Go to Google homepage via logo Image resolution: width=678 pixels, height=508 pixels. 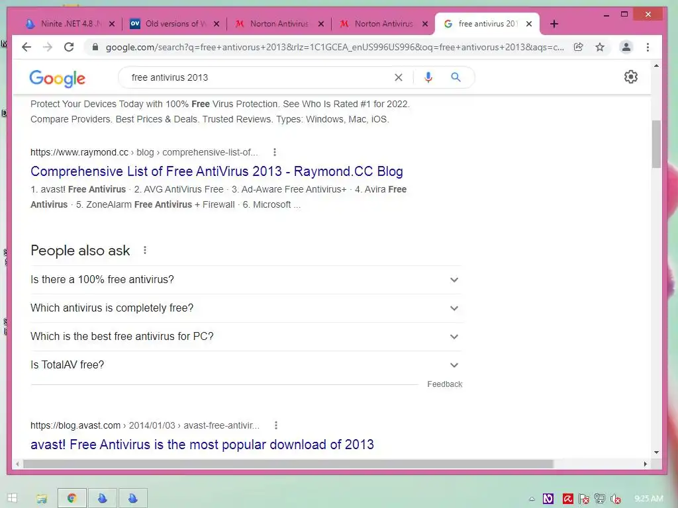click(57, 79)
